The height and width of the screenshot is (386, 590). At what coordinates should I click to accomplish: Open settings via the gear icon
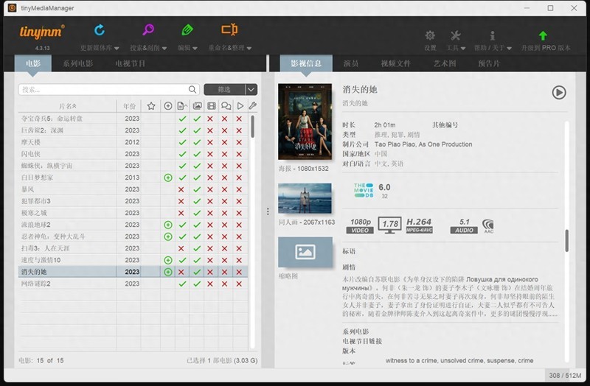point(430,35)
